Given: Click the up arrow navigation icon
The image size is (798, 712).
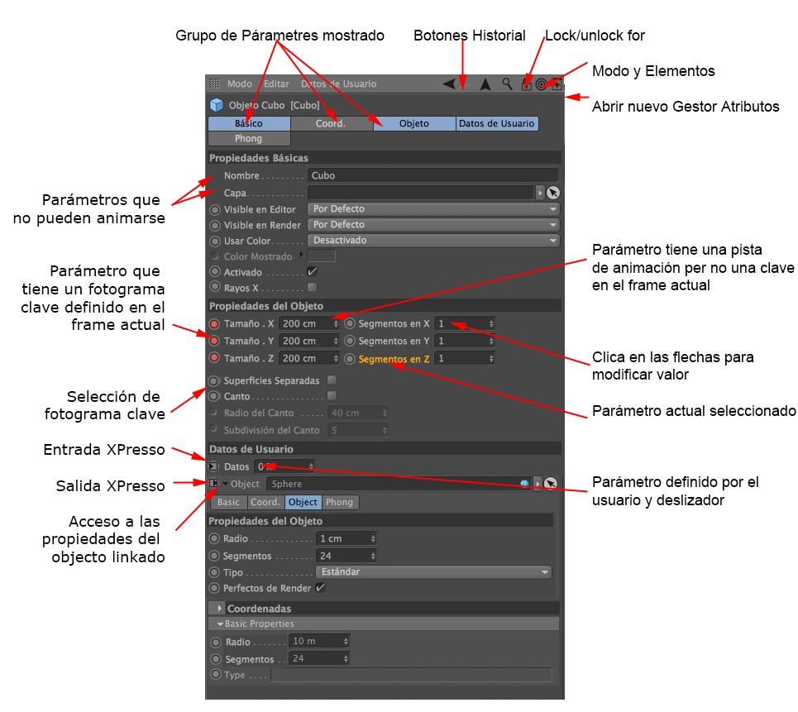Looking at the screenshot, I should [485, 84].
